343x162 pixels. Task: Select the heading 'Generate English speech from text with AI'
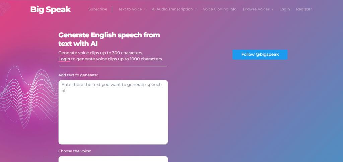tap(109, 39)
